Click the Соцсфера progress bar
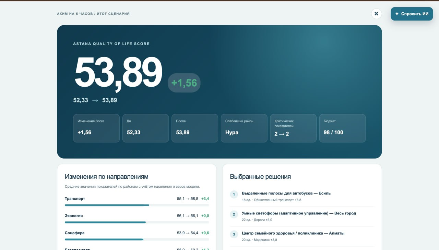 pos(137,239)
